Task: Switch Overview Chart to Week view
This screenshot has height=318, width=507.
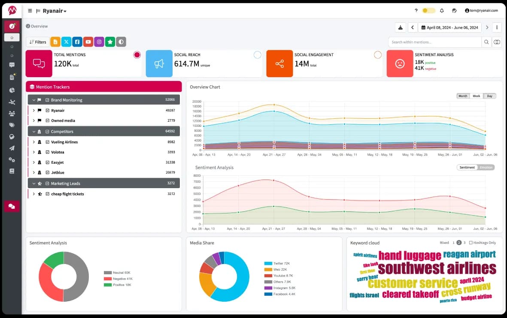Action: click(477, 96)
